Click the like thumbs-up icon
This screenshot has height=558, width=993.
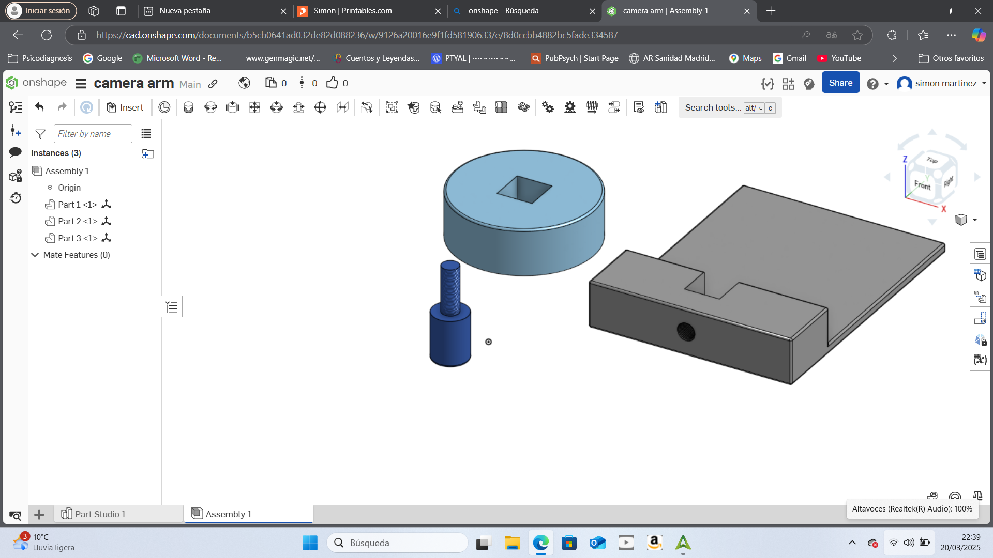pyautogui.click(x=332, y=83)
